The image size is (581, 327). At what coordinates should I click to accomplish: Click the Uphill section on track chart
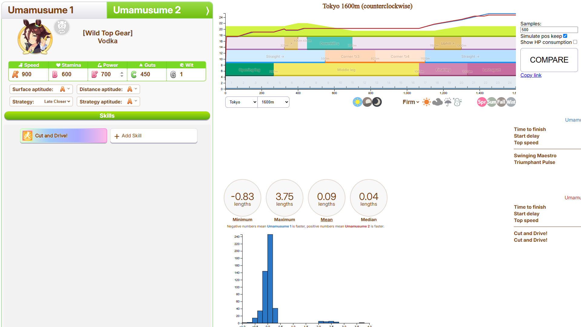[447, 43]
